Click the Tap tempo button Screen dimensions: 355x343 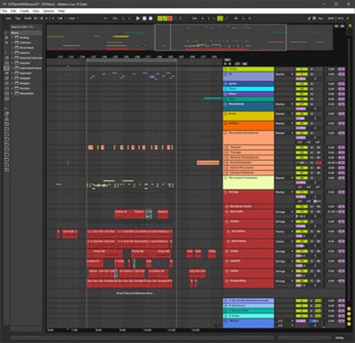tap(18, 18)
